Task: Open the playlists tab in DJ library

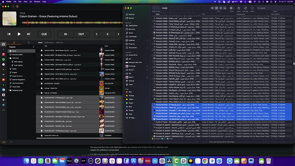Action: [14, 42]
